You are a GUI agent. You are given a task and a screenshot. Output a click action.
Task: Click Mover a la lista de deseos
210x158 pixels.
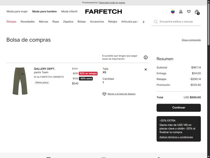pos(121,94)
